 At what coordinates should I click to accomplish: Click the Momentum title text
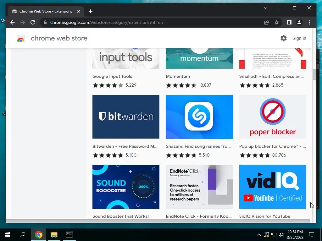pyautogui.click(x=178, y=76)
